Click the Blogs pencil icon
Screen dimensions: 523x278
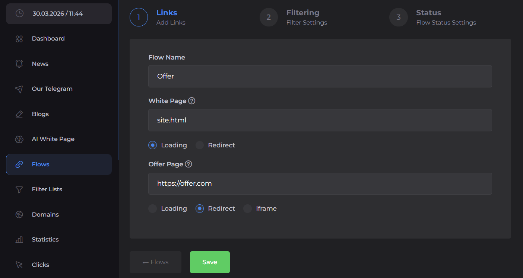pyautogui.click(x=19, y=114)
